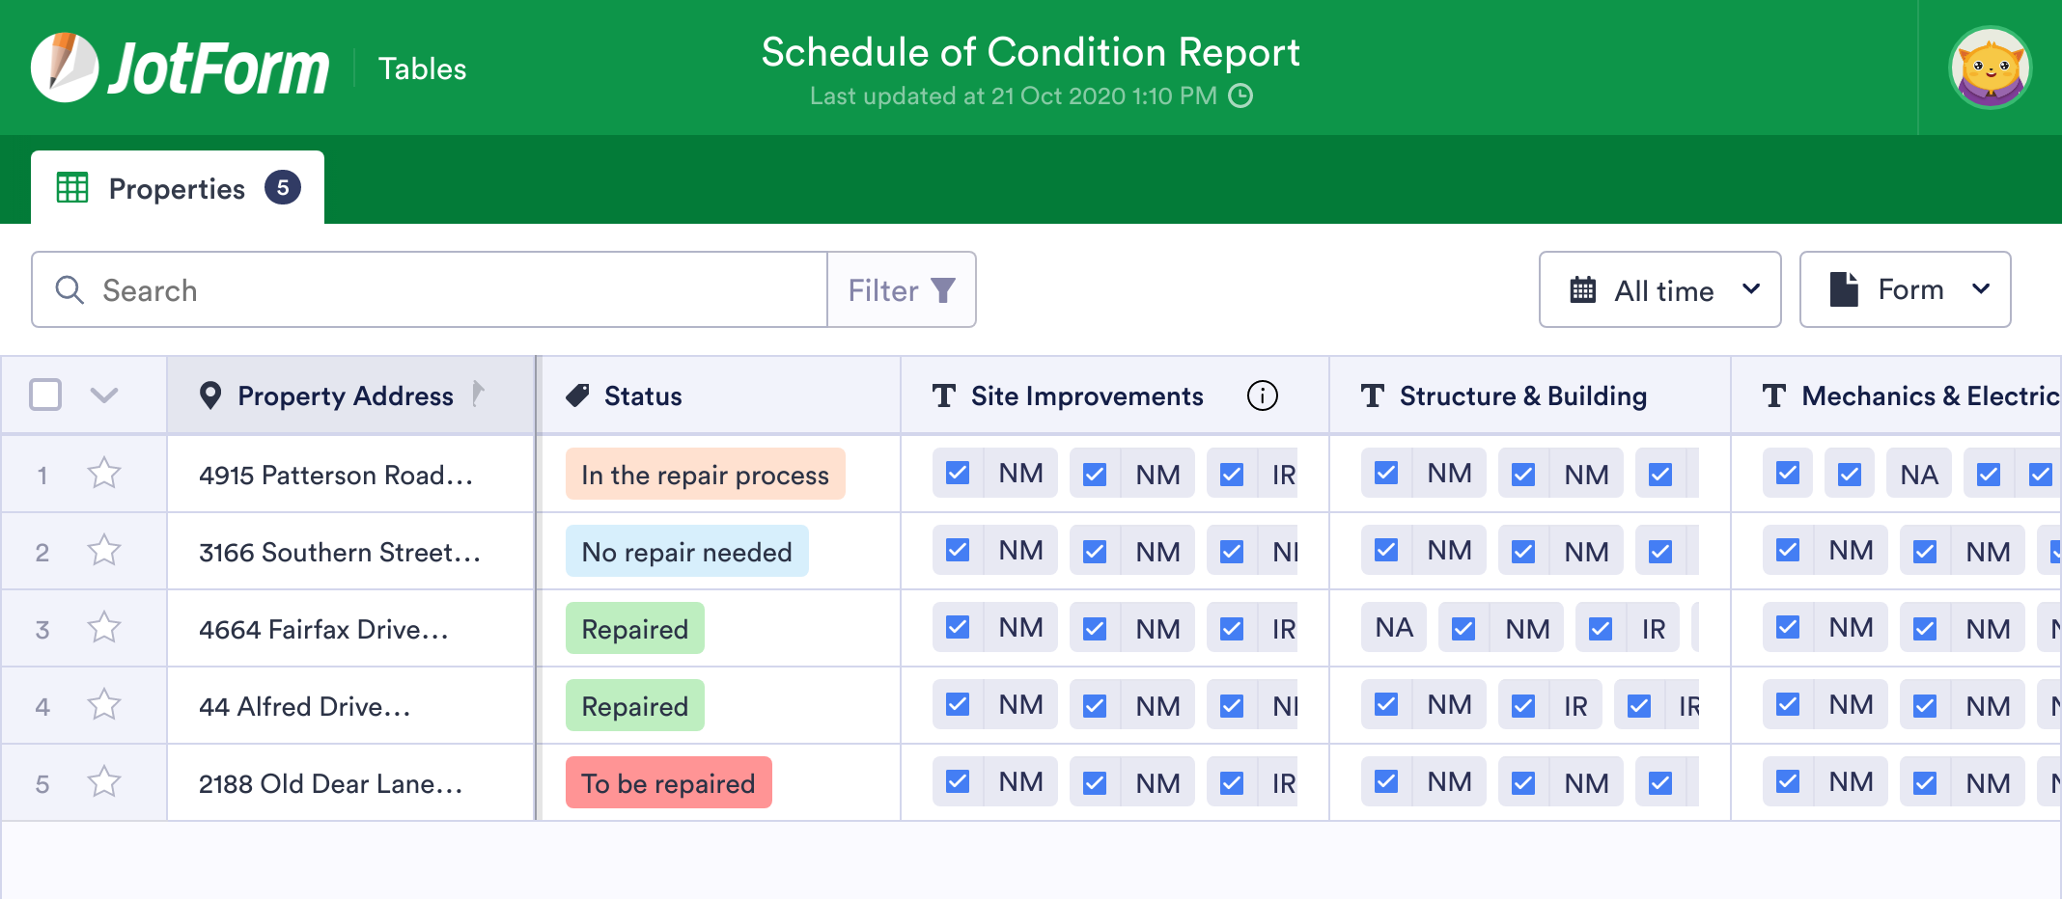Image resolution: width=2062 pixels, height=899 pixels.
Task: Click the Property Address location pin icon
Action: (x=211, y=395)
